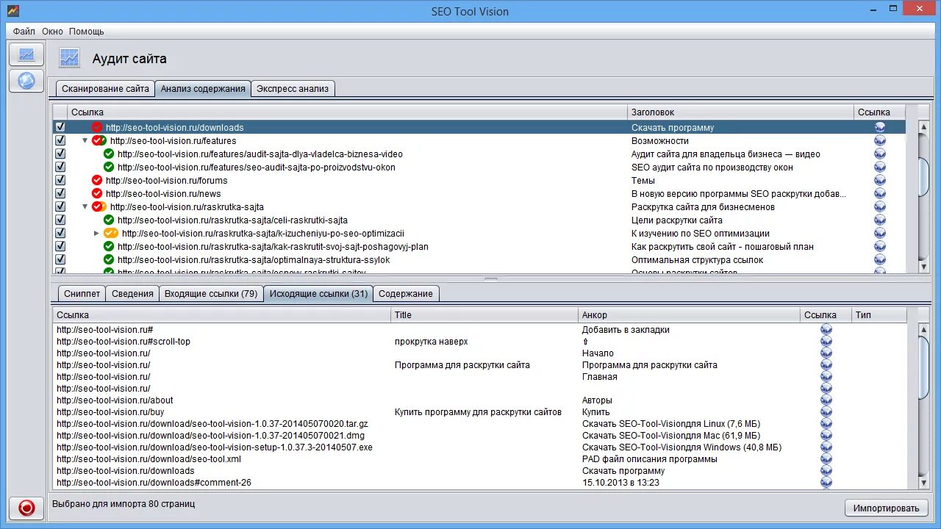
Task: Open globe link for 'Начало' anchor row
Action: tap(826, 353)
